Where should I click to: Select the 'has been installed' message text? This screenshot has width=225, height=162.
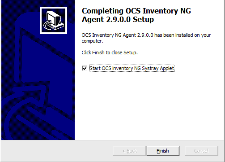(146, 38)
